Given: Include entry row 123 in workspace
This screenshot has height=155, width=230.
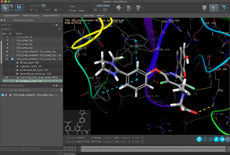Looking at the screenshot, I should click(x=12, y=77).
